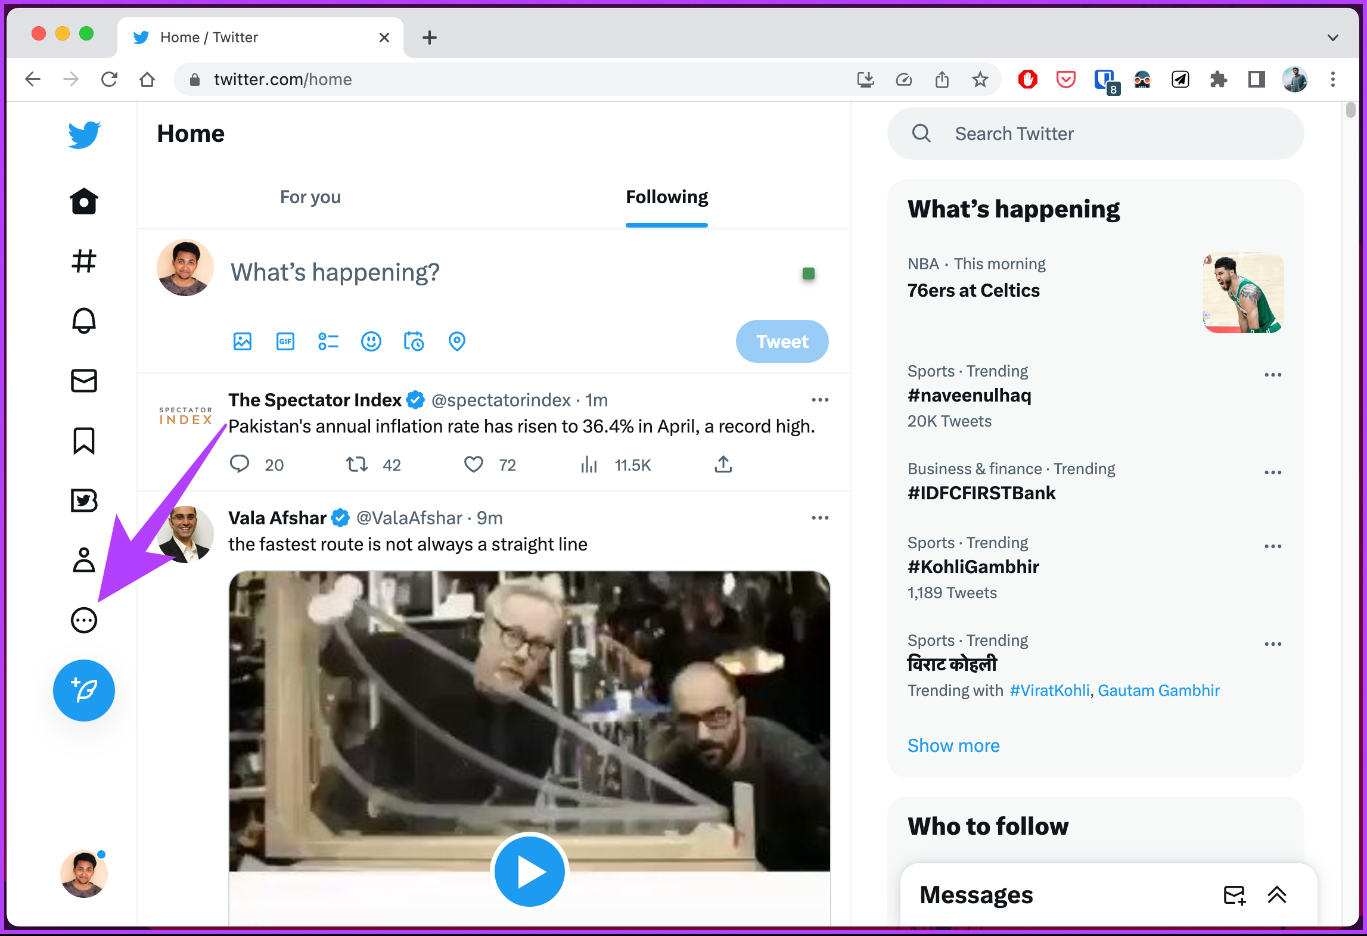Click the Tweet button in composer
This screenshot has height=936, width=1367.
tap(782, 341)
